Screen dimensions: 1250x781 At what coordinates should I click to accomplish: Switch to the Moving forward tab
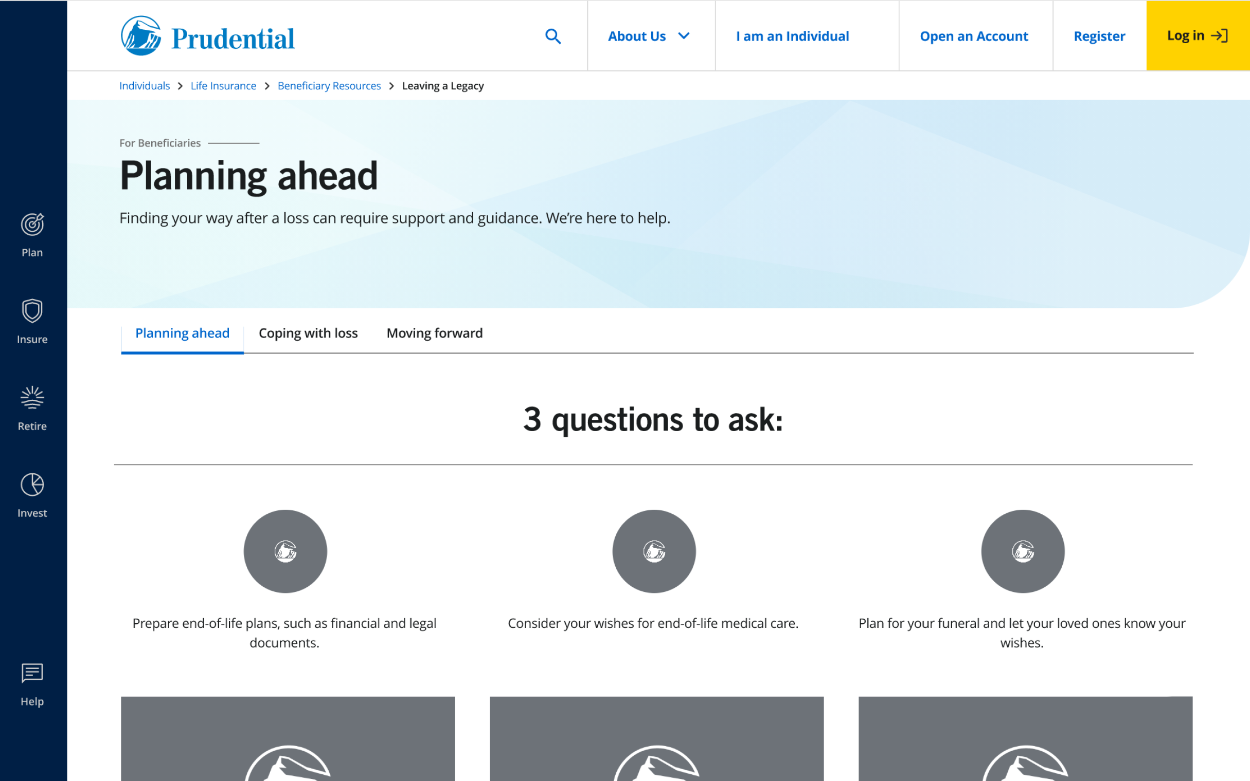pos(434,333)
